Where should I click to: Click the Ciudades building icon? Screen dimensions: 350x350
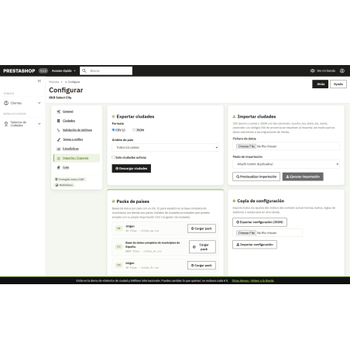pos(59,121)
